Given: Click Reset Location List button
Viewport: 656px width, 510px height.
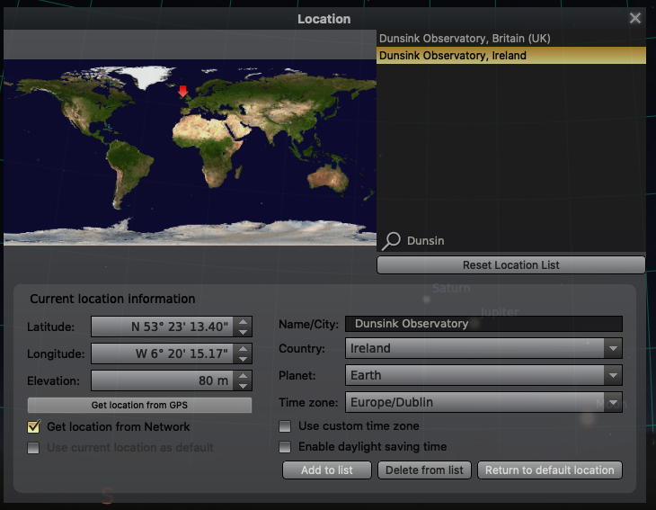Looking at the screenshot, I should tap(510, 265).
